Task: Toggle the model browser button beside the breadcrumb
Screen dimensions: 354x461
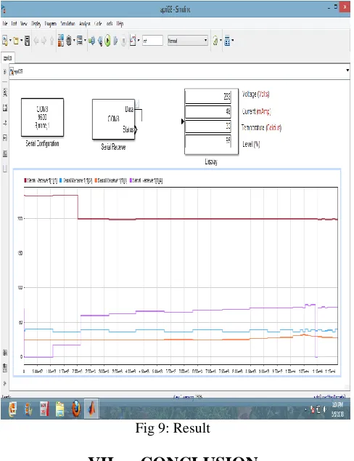Action: (4, 71)
